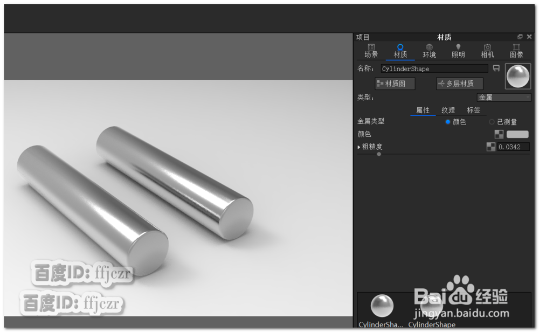Choose the 已测量 measured radio button
539x332 pixels.
(x=492, y=122)
